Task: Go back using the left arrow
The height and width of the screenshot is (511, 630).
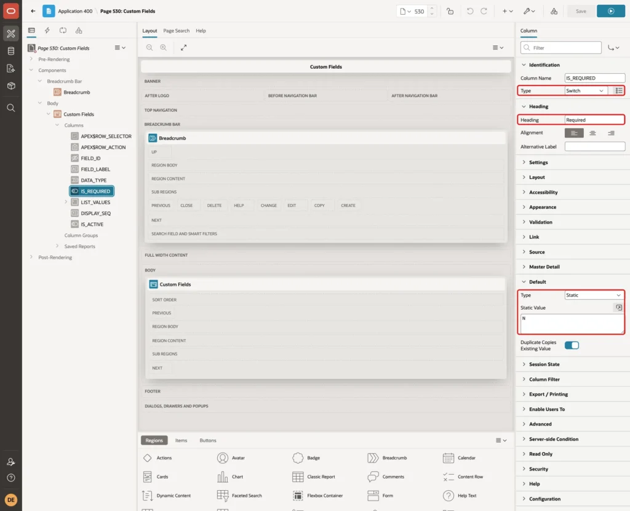Action: tap(33, 11)
